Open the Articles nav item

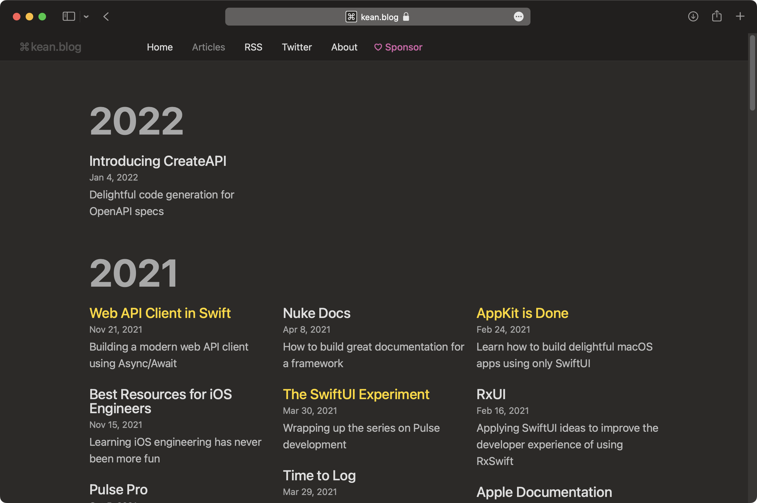coord(208,47)
